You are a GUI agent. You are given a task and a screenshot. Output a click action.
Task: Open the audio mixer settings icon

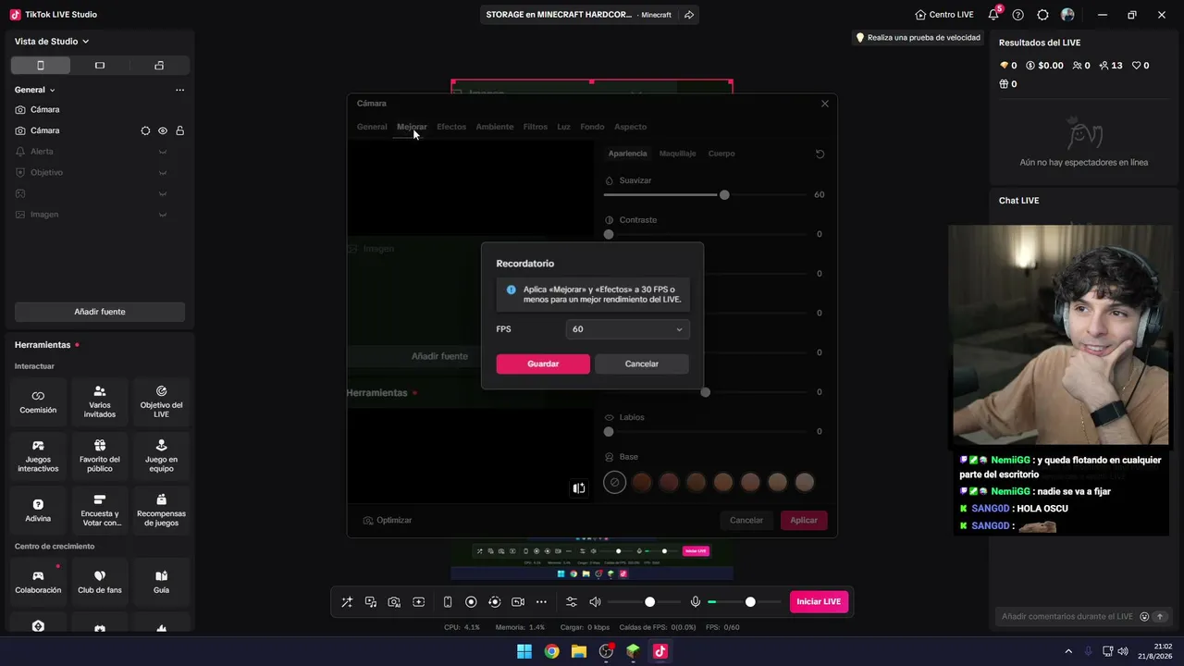[571, 602]
